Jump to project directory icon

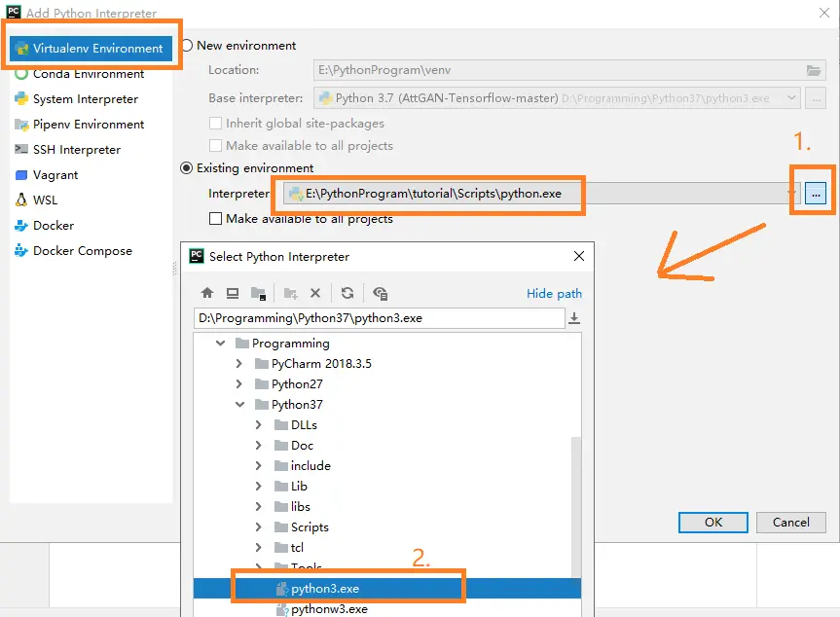click(258, 293)
